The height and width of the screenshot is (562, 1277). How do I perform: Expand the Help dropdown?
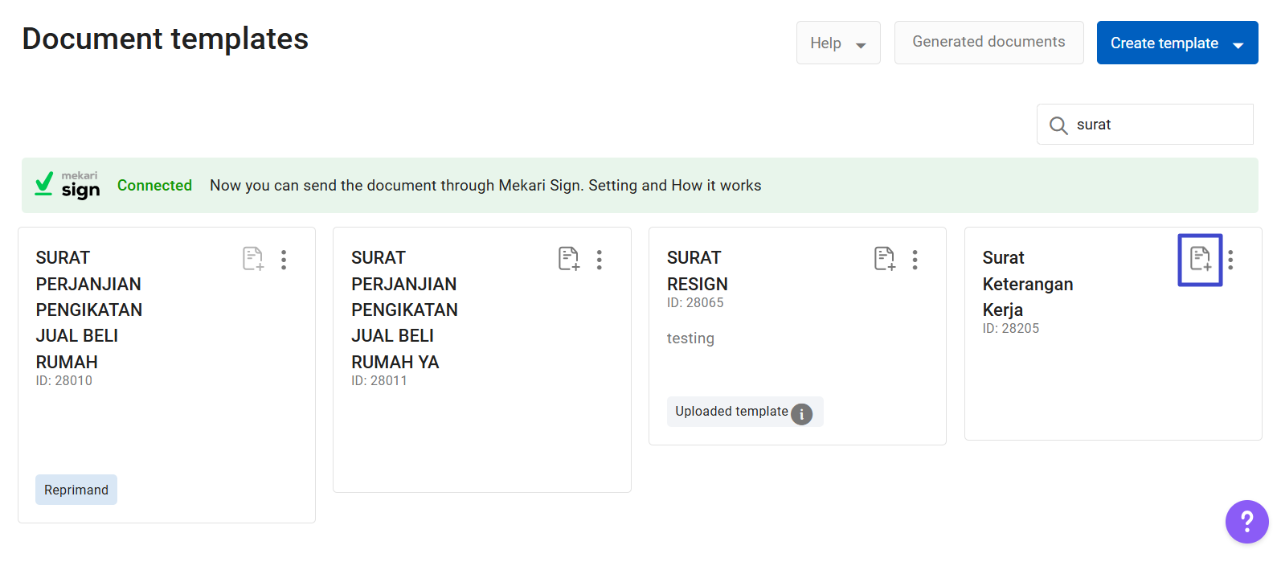(837, 43)
